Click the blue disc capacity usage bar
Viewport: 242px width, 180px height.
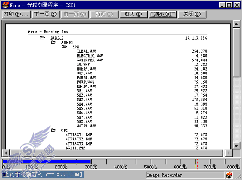coord(47,161)
